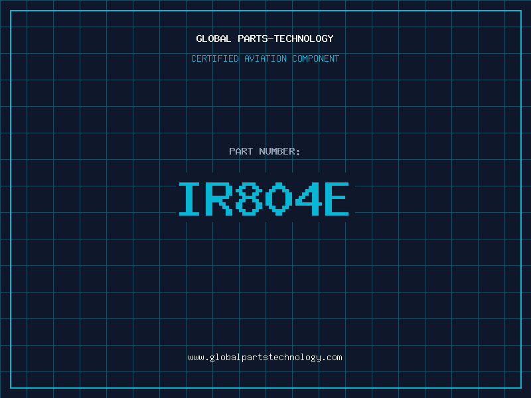531x398 pixels.
Task: Select the CERTIFIED AVIATION COMPONENT subtitle
Action: (x=265, y=58)
